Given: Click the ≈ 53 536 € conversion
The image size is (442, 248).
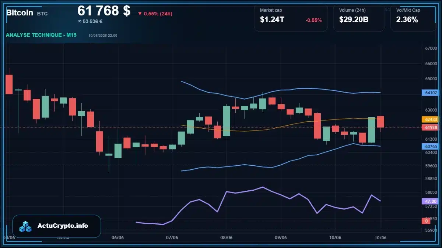Looking at the screenshot, I should pos(90,21).
